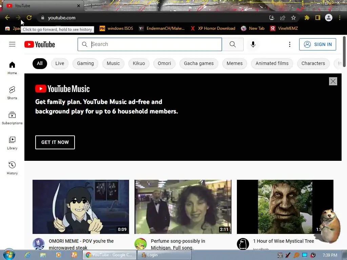Select the Gaming filter chip
Screen dimensions: 347x260
pyautogui.click(x=85, y=63)
